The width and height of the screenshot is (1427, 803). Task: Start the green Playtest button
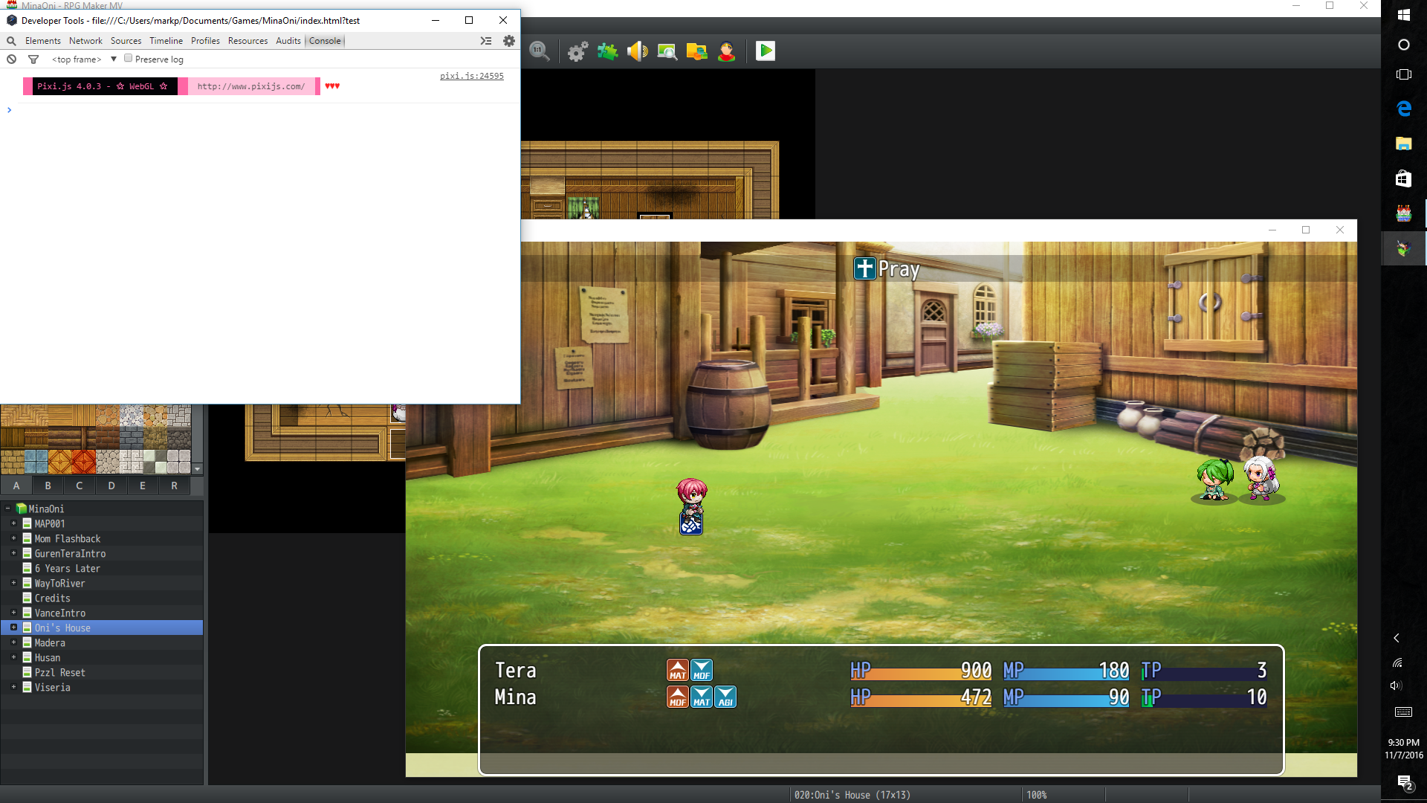(x=766, y=51)
